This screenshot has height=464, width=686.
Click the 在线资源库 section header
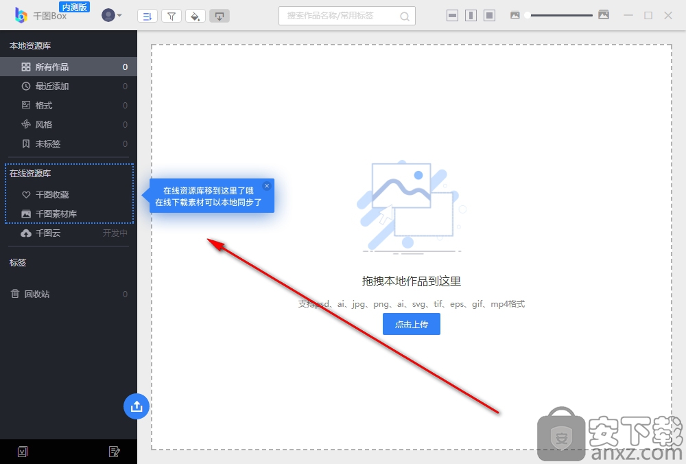coord(30,174)
